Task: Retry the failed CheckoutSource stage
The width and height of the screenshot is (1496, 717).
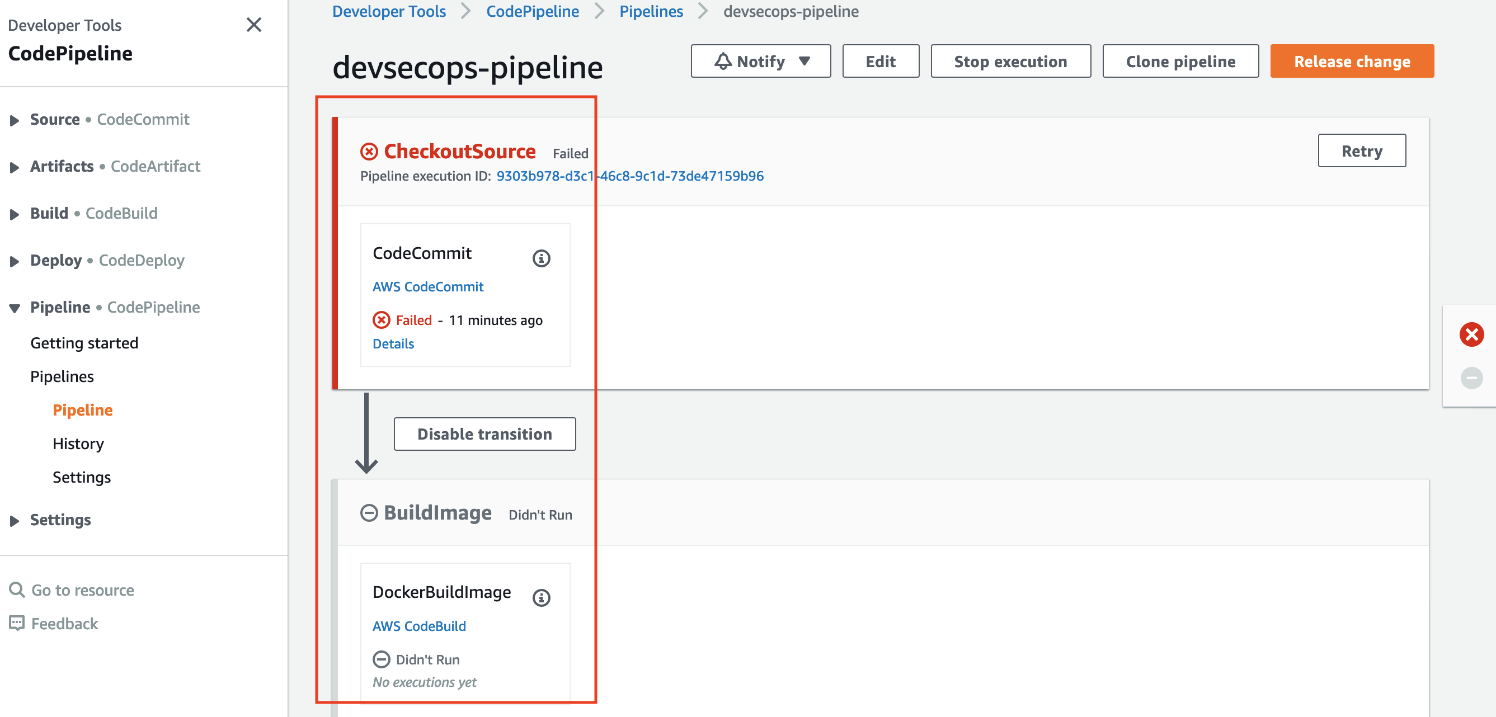Action: (x=1362, y=150)
